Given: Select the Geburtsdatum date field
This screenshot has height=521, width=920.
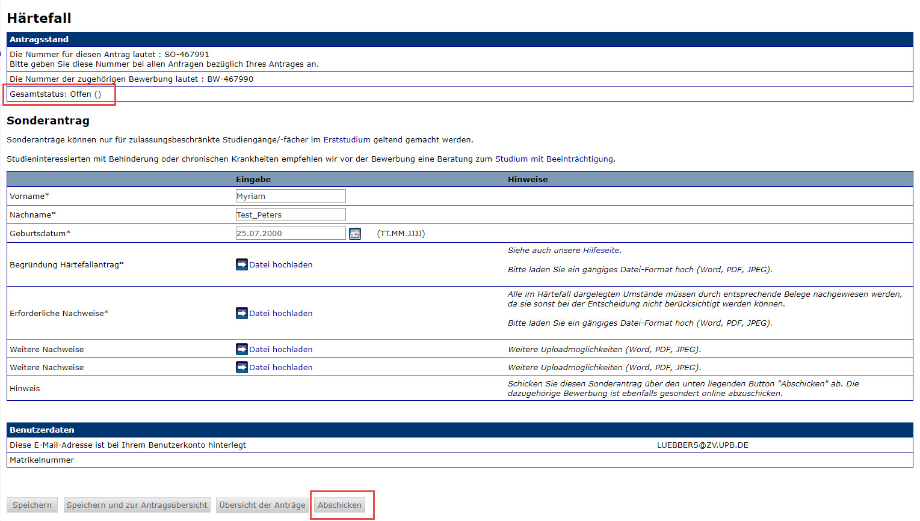Looking at the screenshot, I should pyautogui.click(x=291, y=233).
